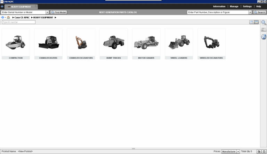This screenshot has height=154, width=267.
Task: Open the picklist card icon in sidebar
Action: [x=264, y=30]
